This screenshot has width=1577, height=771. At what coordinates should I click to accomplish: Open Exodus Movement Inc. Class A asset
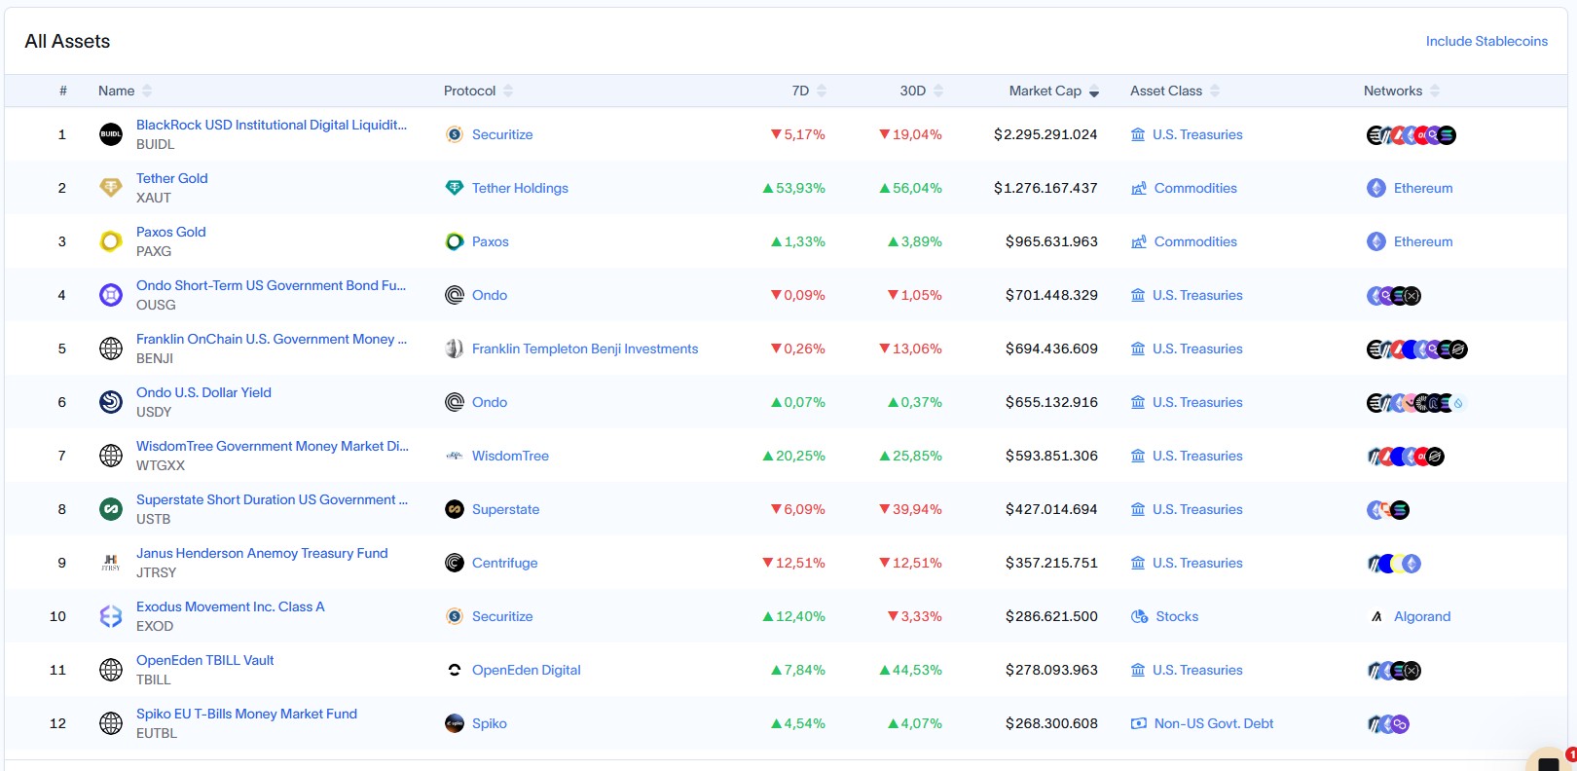click(231, 606)
